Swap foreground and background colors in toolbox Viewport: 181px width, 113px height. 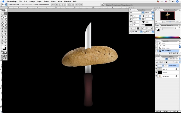6,46
